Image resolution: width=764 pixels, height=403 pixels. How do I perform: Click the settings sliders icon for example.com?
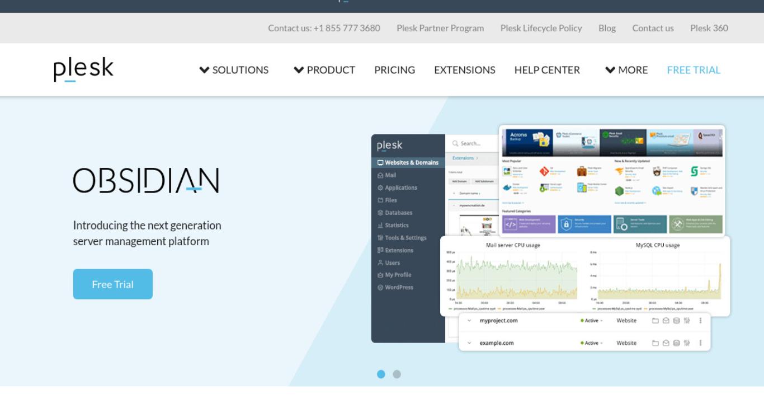click(687, 343)
